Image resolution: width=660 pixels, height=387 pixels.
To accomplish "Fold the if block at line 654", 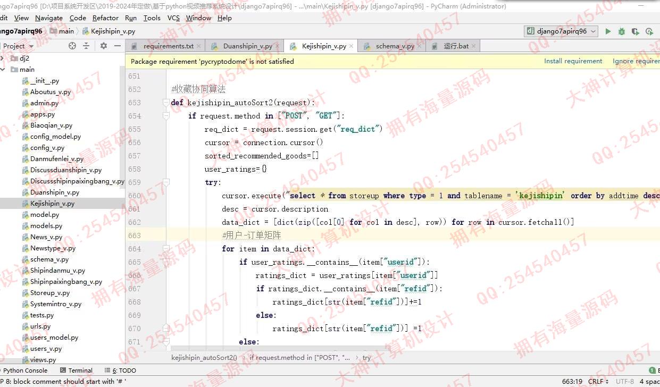I will pos(166,116).
